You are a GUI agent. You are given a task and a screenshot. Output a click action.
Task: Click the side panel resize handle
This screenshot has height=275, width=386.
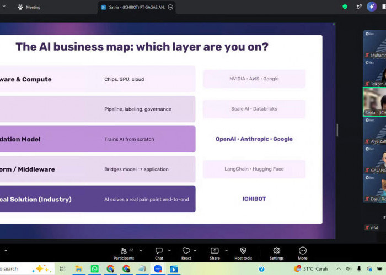(x=337, y=130)
